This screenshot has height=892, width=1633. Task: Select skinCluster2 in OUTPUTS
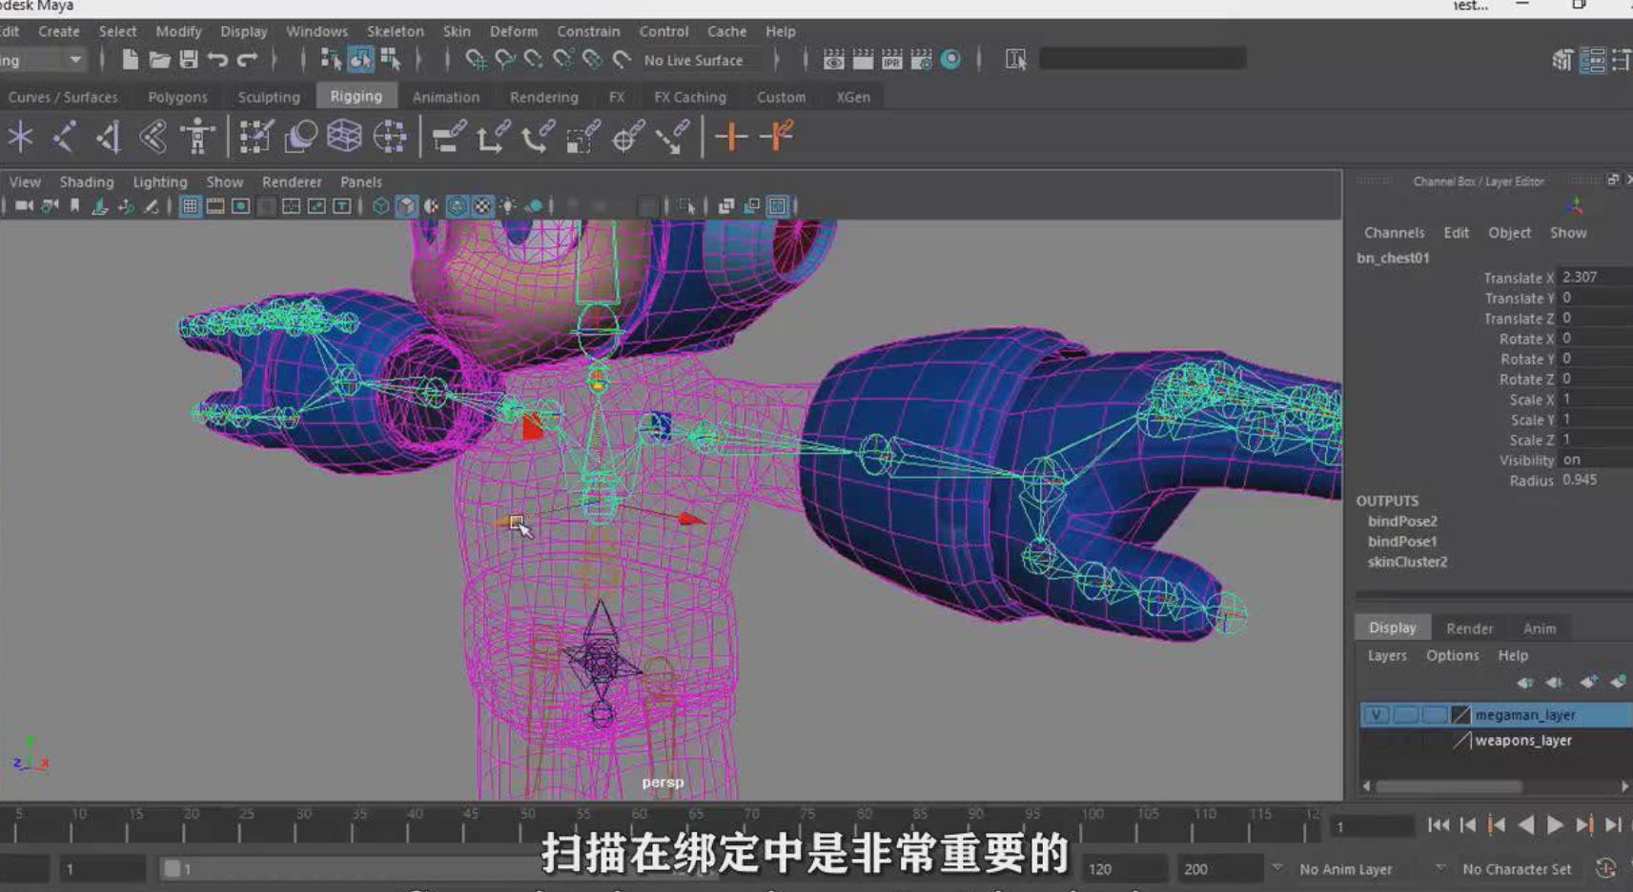tap(1407, 562)
